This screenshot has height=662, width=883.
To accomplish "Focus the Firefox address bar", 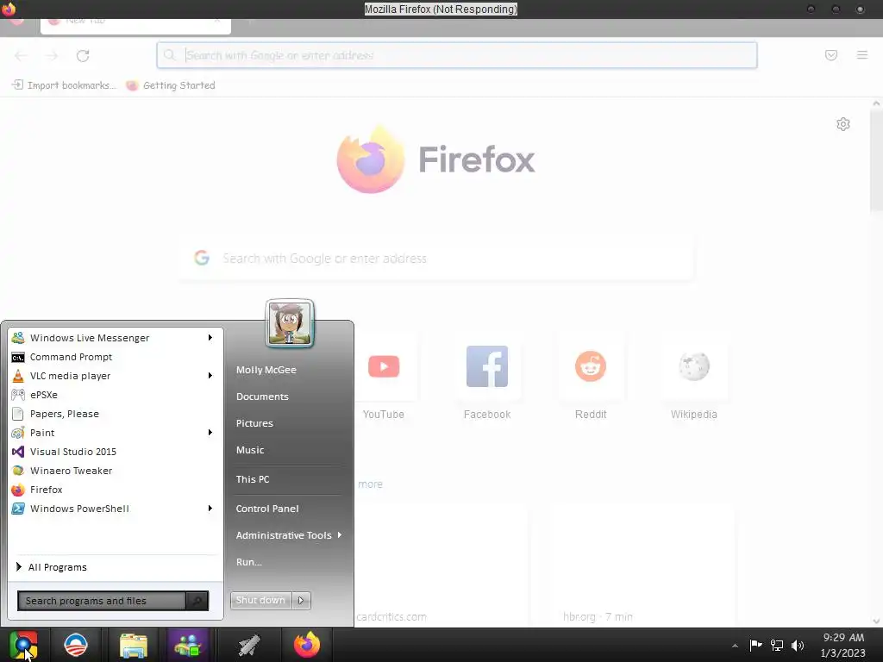I will click(457, 55).
